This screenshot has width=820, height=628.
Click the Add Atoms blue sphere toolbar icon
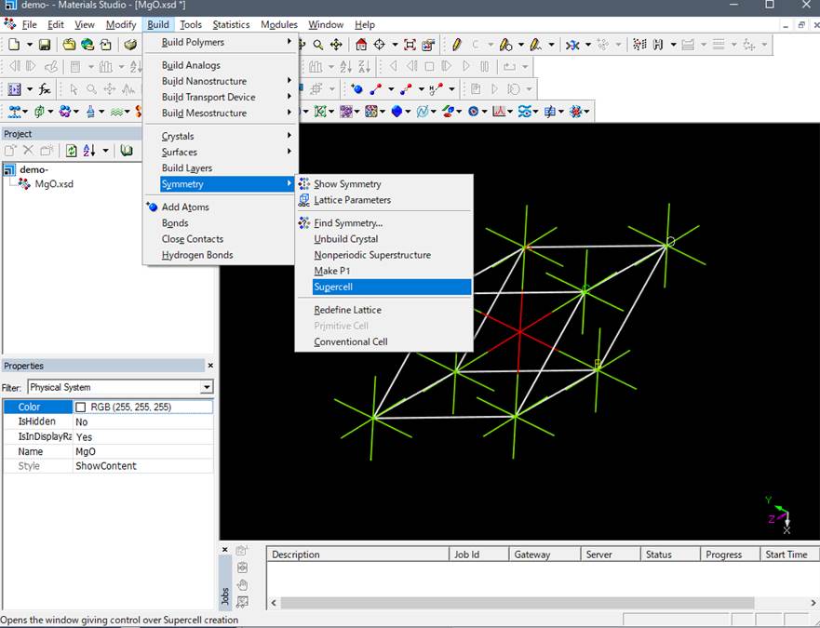point(357,89)
